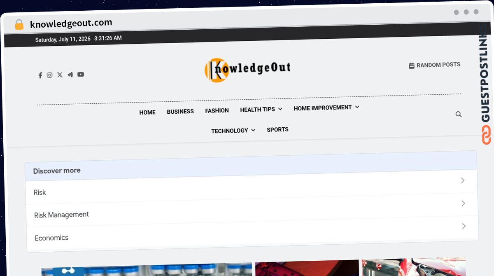494x276 pixels.
Task: Open the Sports menu item
Action: (277, 129)
